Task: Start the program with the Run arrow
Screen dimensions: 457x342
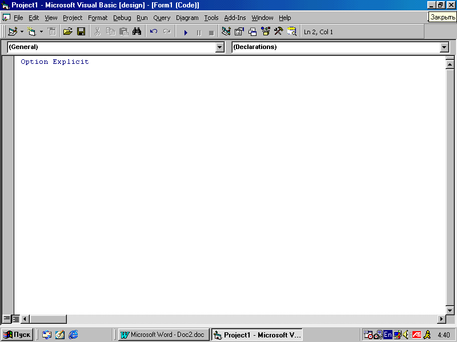Action: coord(186,32)
